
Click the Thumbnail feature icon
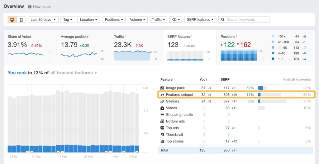[162, 135]
